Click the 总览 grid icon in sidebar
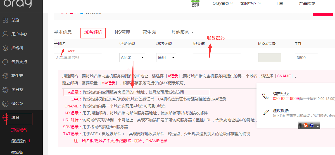This screenshot has height=155, width=335. tap(5, 20)
